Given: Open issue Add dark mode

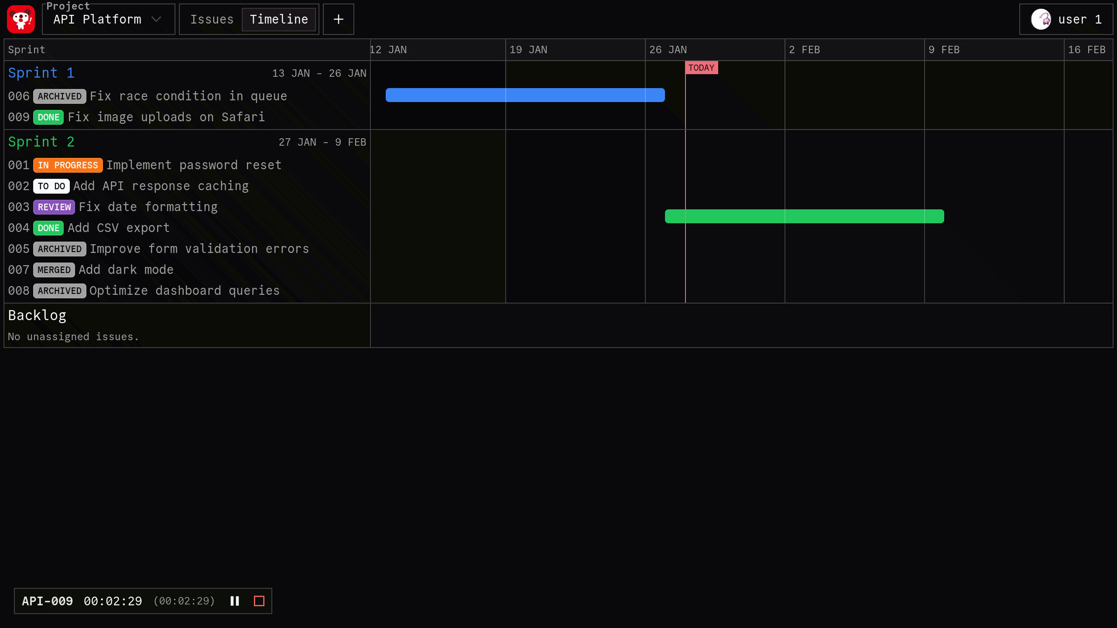Looking at the screenshot, I should 126,270.
